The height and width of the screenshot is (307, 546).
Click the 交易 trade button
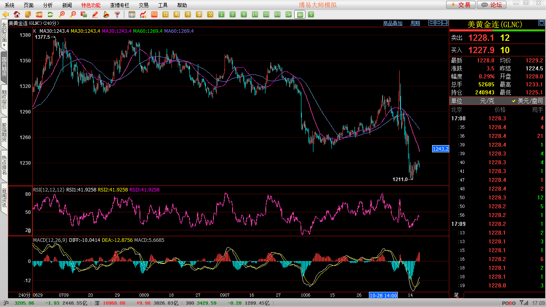click(x=460, y=5)
